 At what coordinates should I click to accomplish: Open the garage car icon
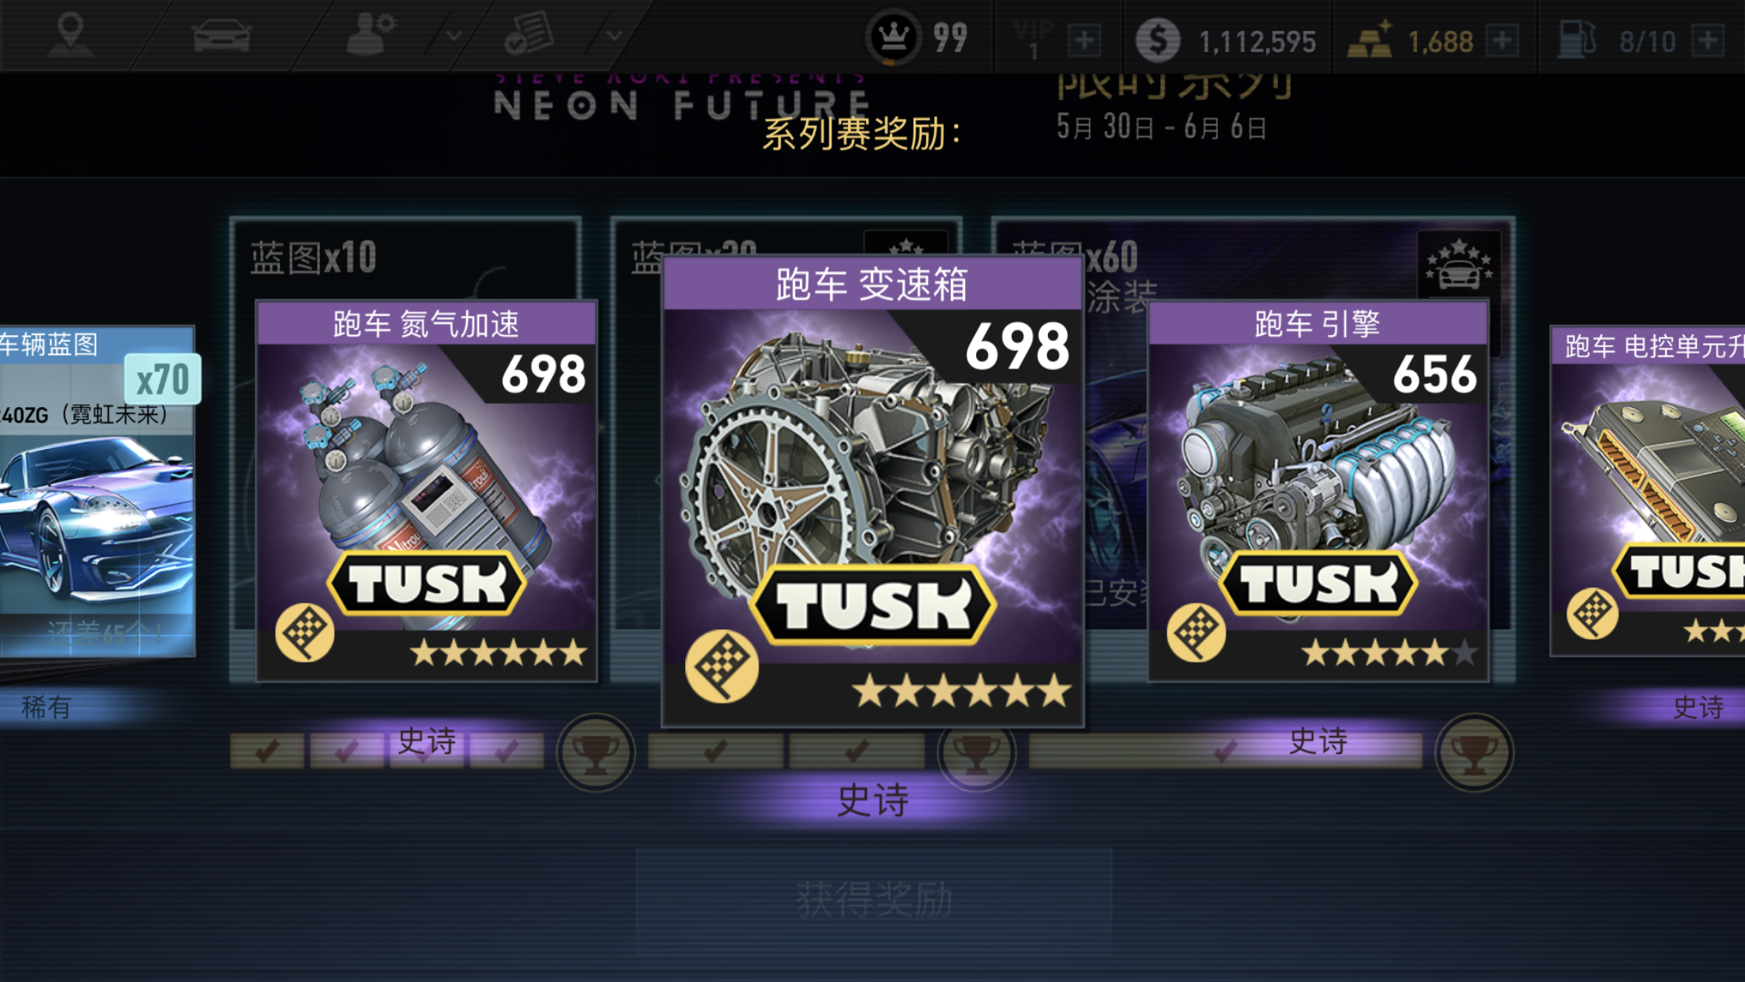[221, 36]
